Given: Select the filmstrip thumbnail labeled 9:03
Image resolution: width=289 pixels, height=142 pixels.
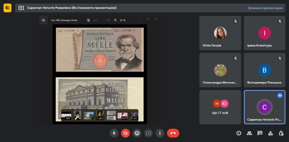Looking at the screenshot, I should pos(66,116).
